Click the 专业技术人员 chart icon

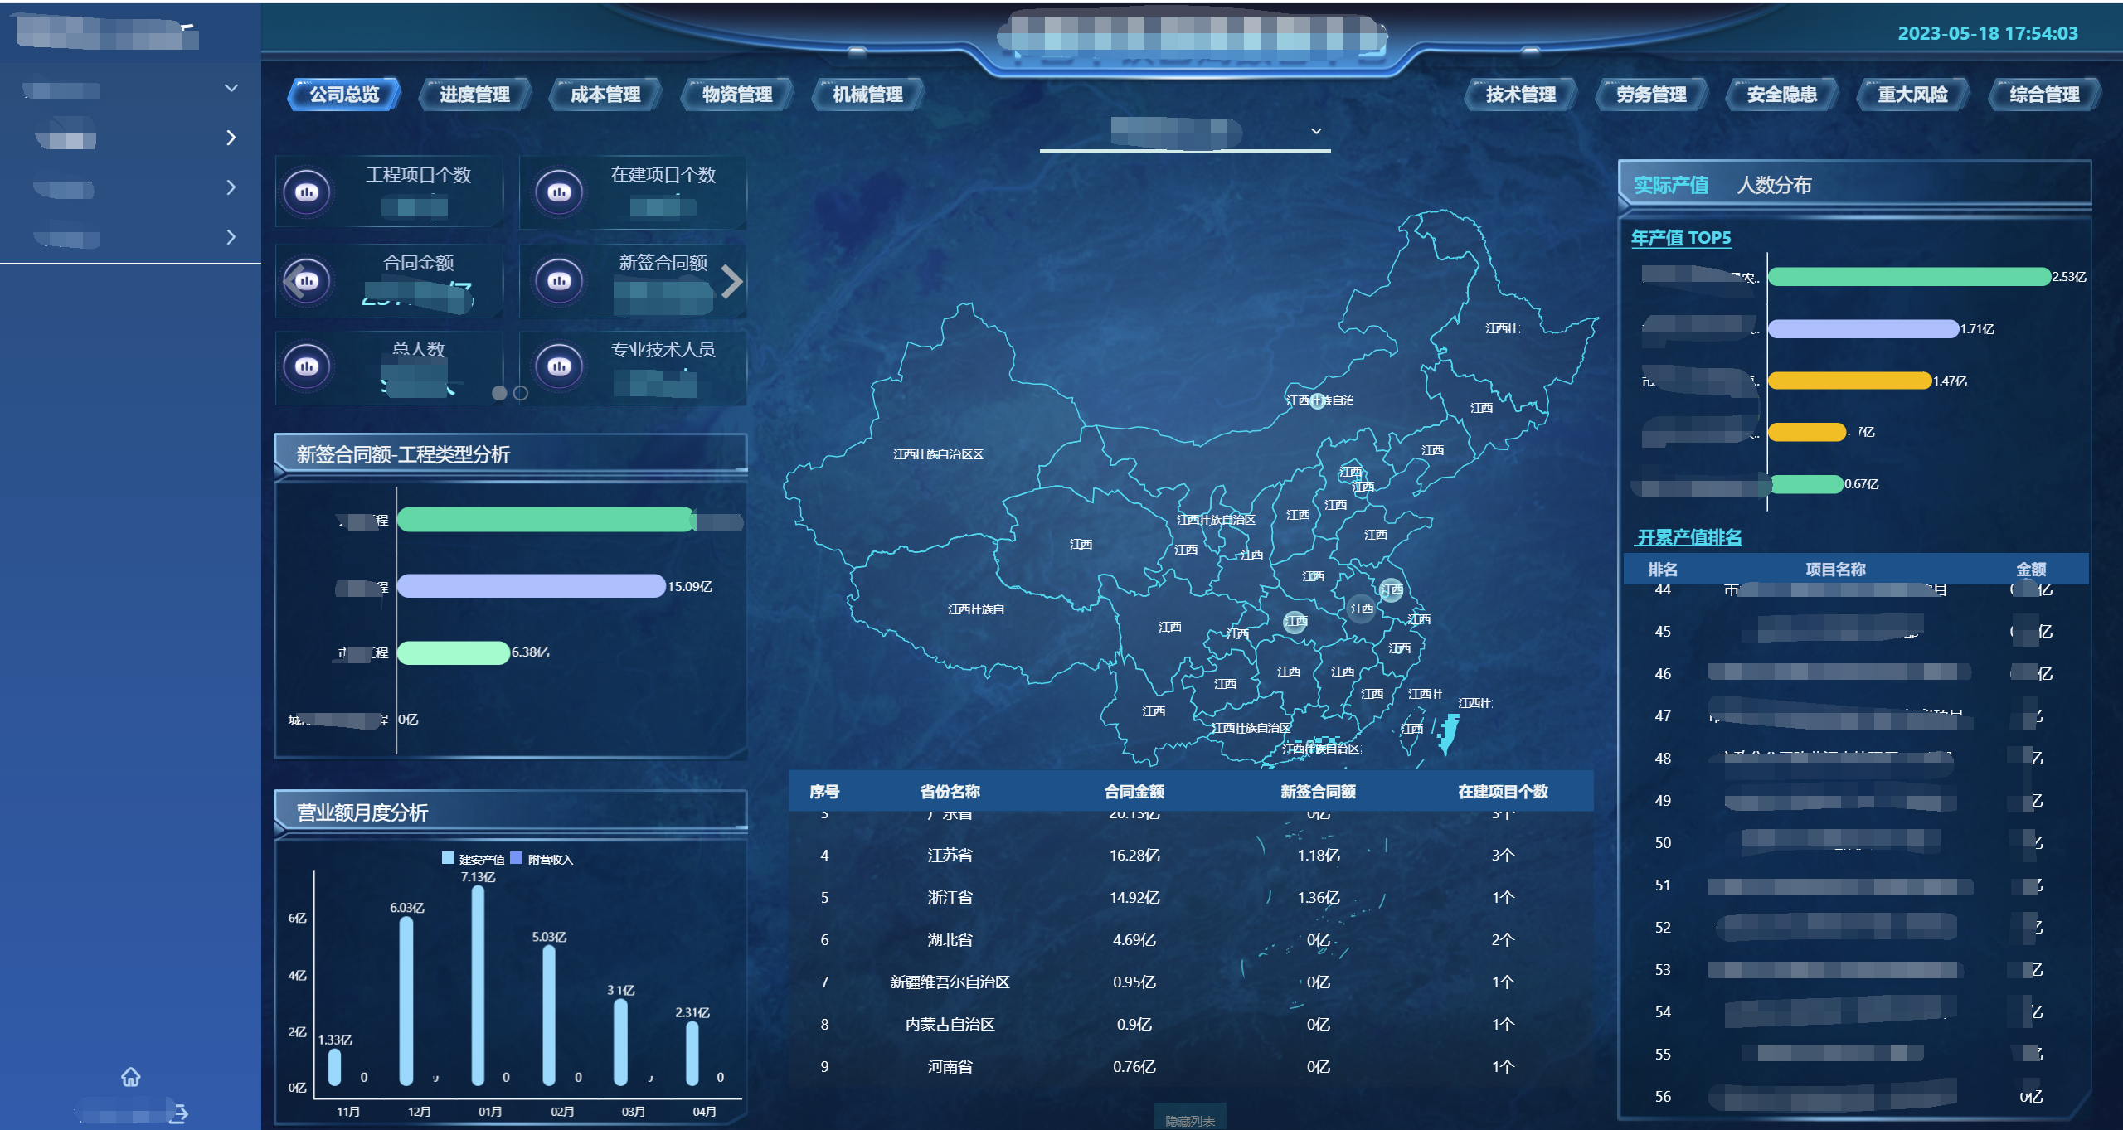(x=559, y=366)
